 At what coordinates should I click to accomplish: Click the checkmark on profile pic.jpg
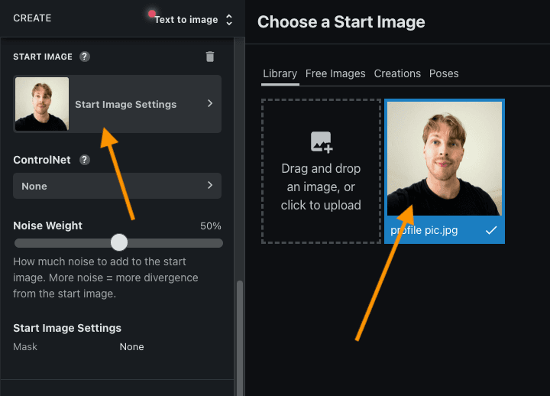tap(491, 230)
